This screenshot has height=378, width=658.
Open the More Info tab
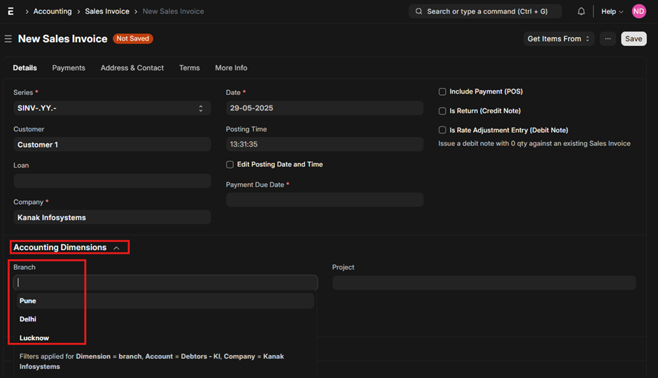[231, 68]
